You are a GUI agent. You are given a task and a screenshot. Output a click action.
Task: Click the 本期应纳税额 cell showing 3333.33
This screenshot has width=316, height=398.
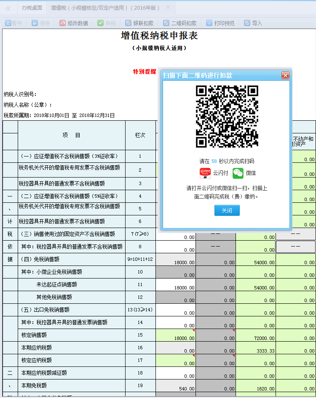click(256, 348)
